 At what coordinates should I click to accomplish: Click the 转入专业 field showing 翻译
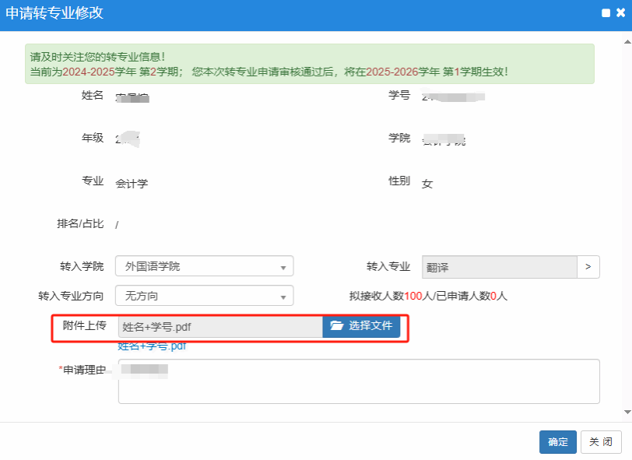[499, 266]
